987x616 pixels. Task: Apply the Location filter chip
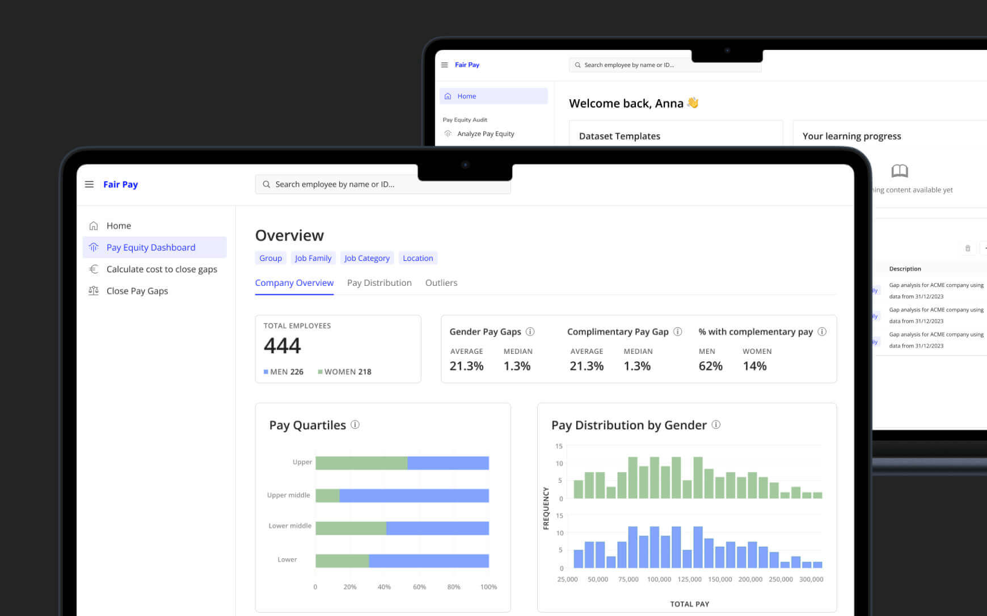(x=417, y=258)
